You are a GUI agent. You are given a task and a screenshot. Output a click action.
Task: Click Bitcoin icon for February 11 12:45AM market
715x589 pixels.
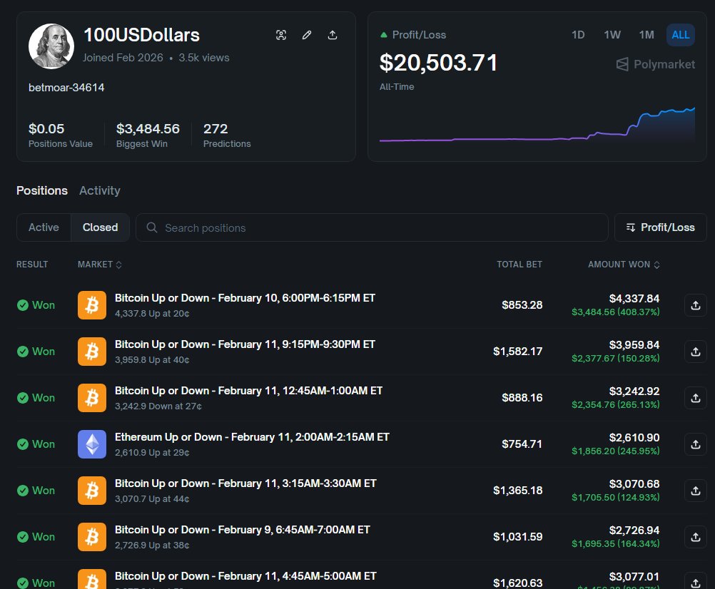coord(91,398)
